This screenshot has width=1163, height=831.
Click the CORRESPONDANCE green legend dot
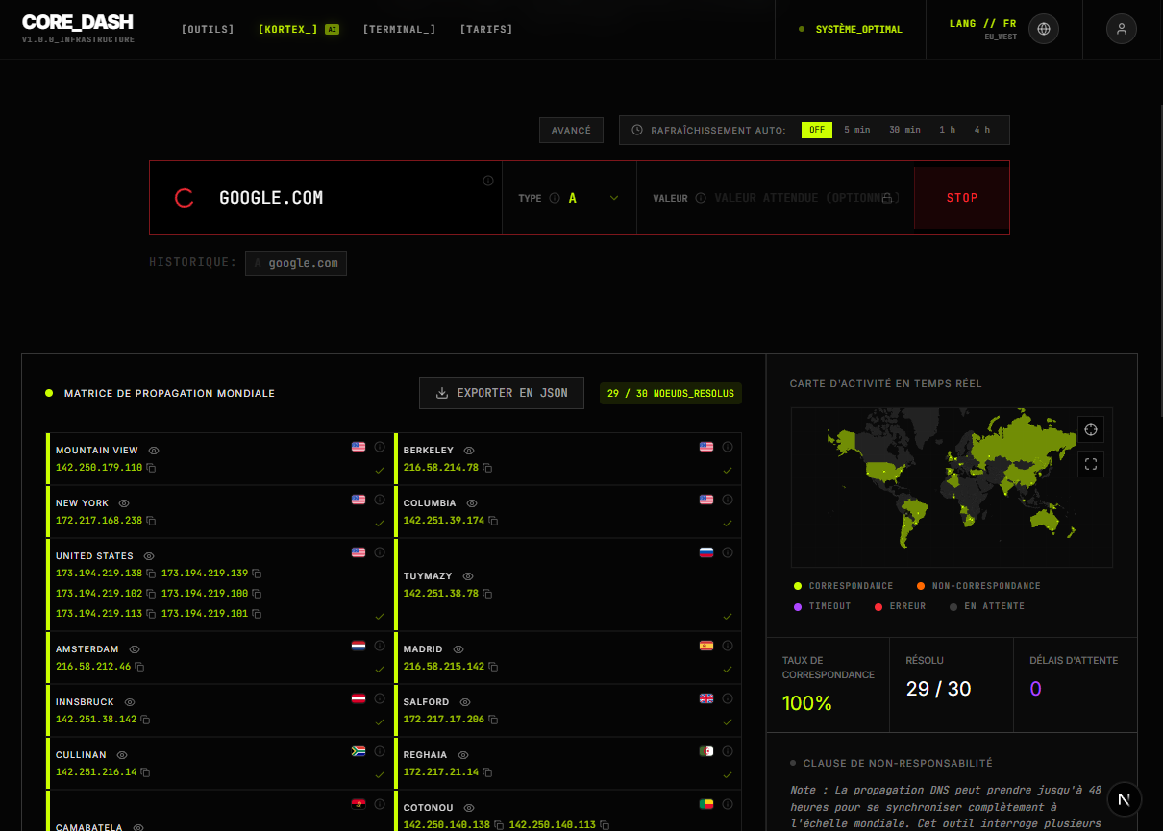pos(798,586)
